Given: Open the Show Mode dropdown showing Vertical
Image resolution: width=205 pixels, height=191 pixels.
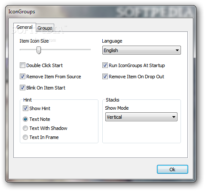Looking at the screenshot, I should click(x=141, y=117).
